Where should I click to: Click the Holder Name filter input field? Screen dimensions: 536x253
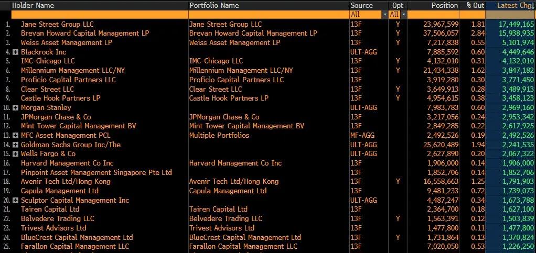(100, 15)
